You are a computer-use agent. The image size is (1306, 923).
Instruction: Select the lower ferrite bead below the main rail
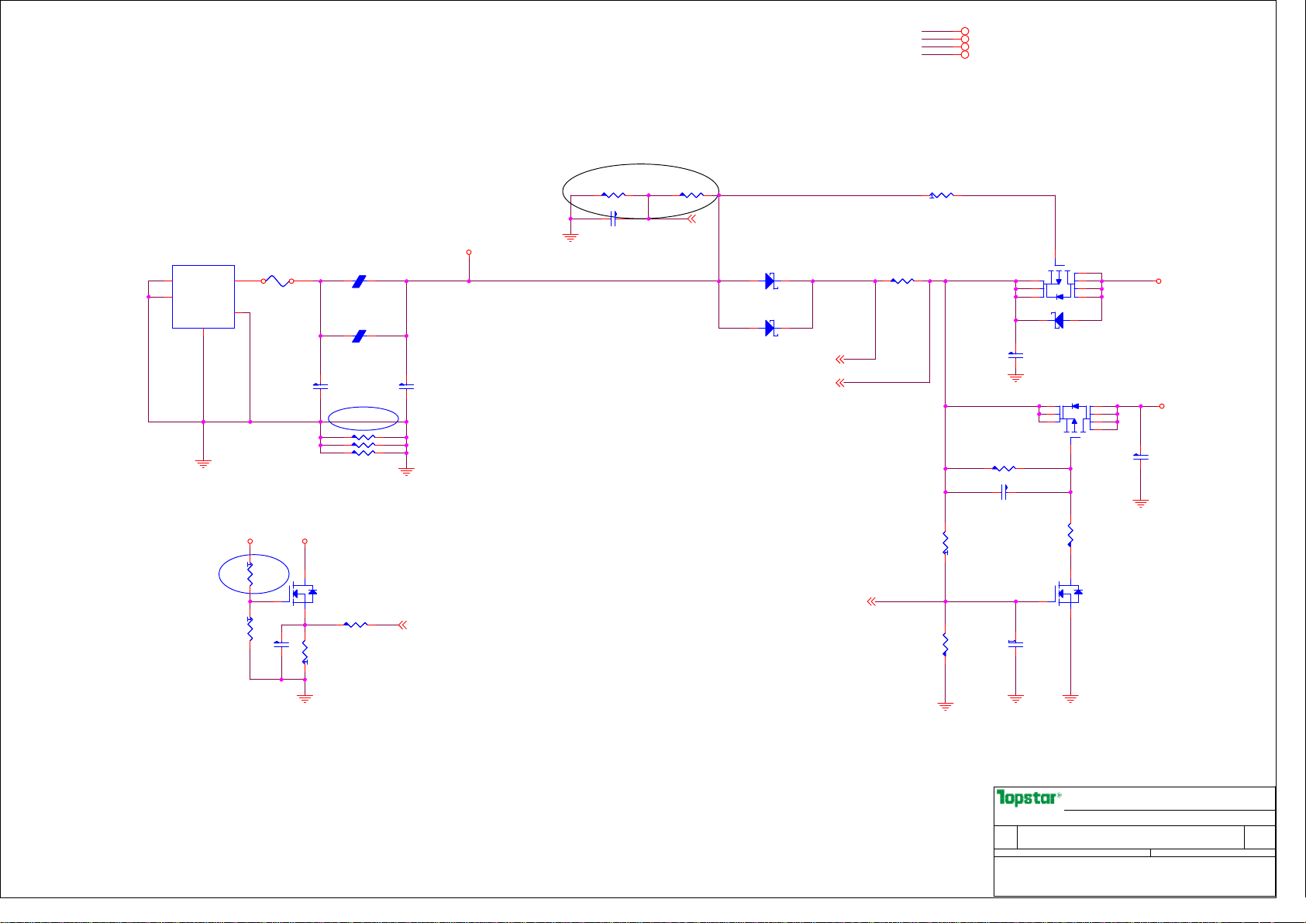point(358,336)
